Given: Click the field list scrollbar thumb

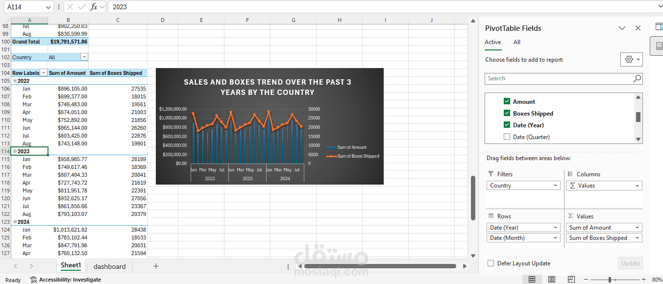Looking at the screenshot, I should (638, 117).
